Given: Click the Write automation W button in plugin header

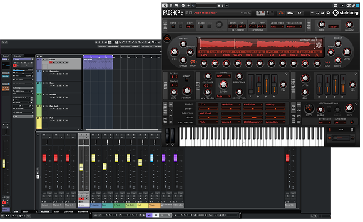Looking at the screenshot, I should pos(177,6).
